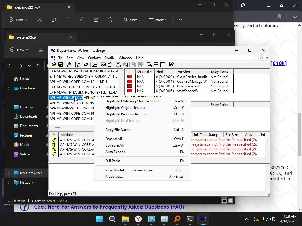Open Yandex browser taskbar icon

coord(138,219)
